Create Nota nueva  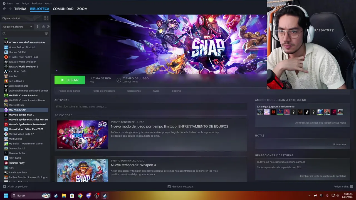pos(340,144)
